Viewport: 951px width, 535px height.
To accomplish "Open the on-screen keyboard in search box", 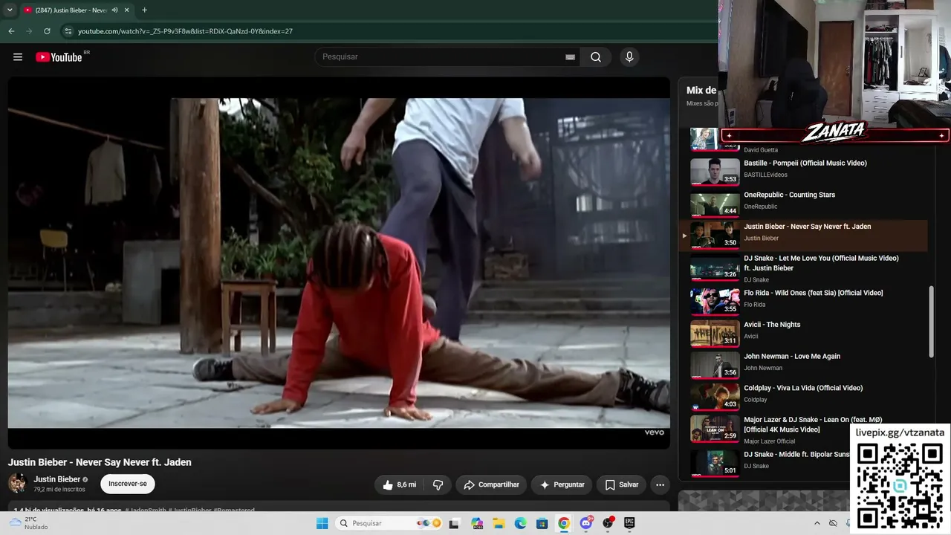I will (570, 57).
